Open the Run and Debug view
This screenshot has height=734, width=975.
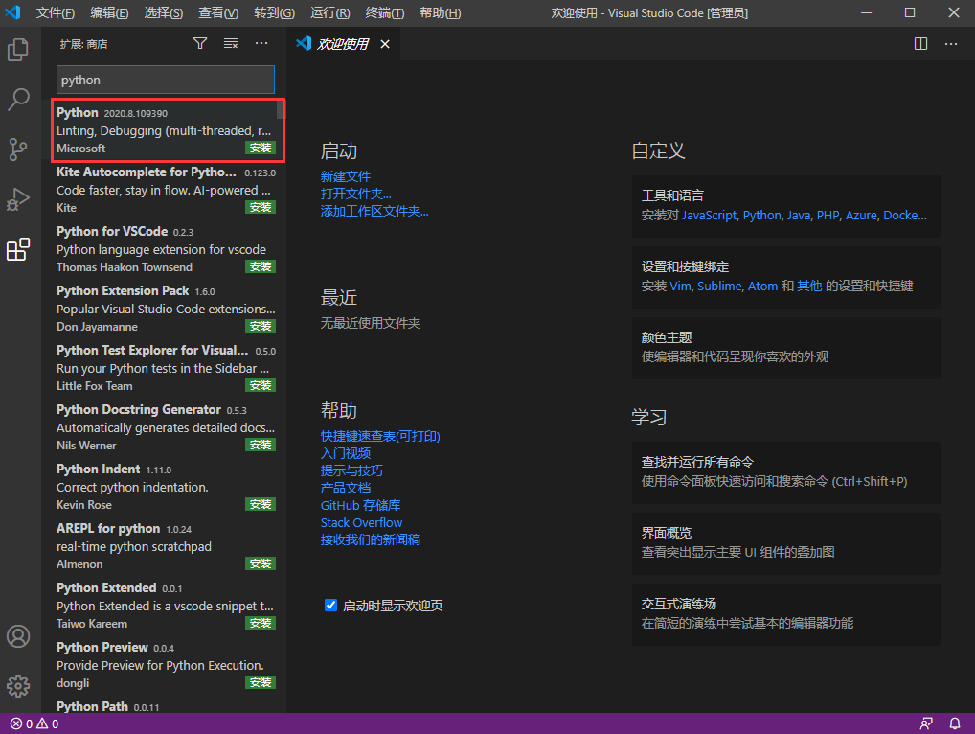click(18, 199)
